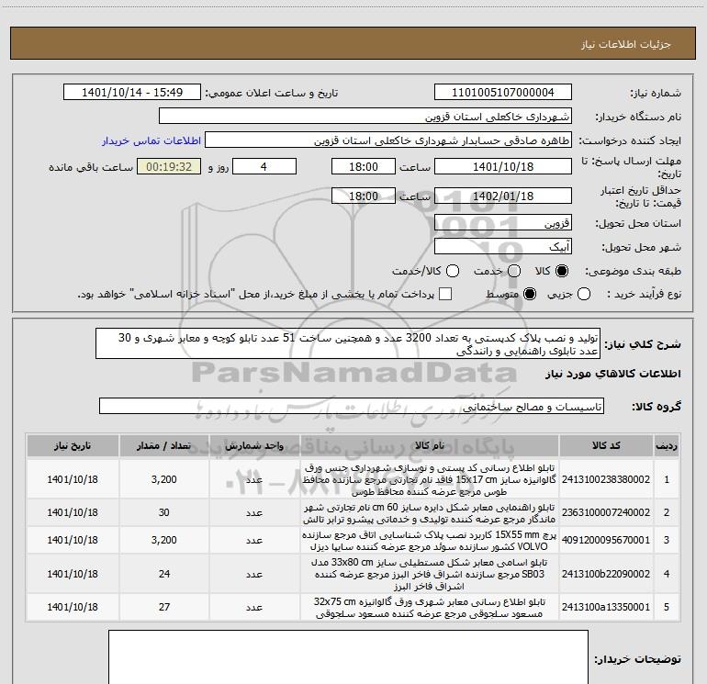Click the delivery province field قزوین

[x=503, y=223]
